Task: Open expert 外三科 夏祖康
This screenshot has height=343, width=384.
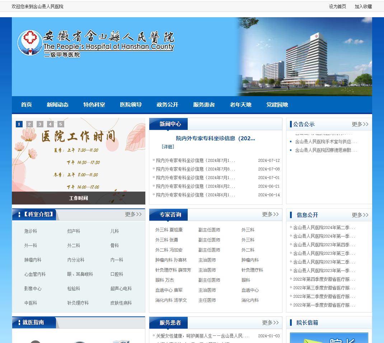Action: tap(169, 230)
